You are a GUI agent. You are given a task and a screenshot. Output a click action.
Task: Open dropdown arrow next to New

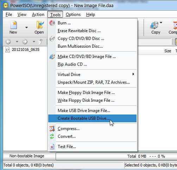tap(27, 28)
